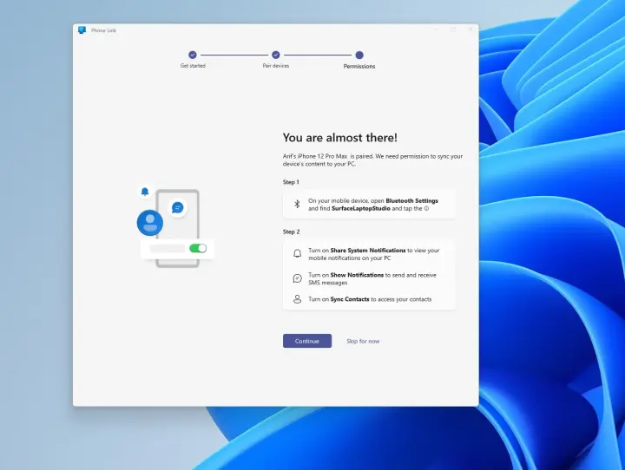Image resolution: width=625 pixels, height=470 pixels.
Task: Minimize the Phone Link window
Action: (x=436, y=29)
